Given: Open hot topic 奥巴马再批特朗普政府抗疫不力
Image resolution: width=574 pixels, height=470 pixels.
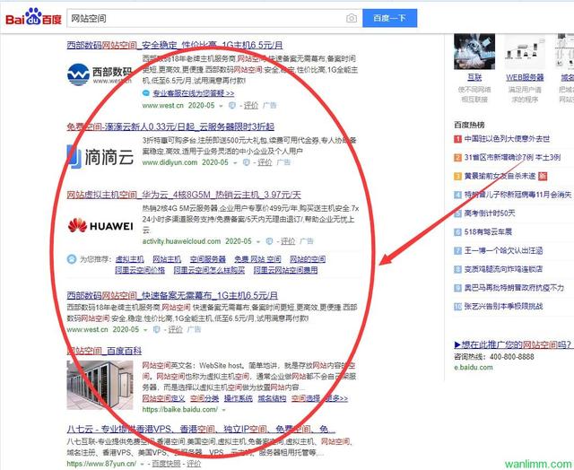Looking at the screenshot, I should pyautogui.click(x=514, y=288).
